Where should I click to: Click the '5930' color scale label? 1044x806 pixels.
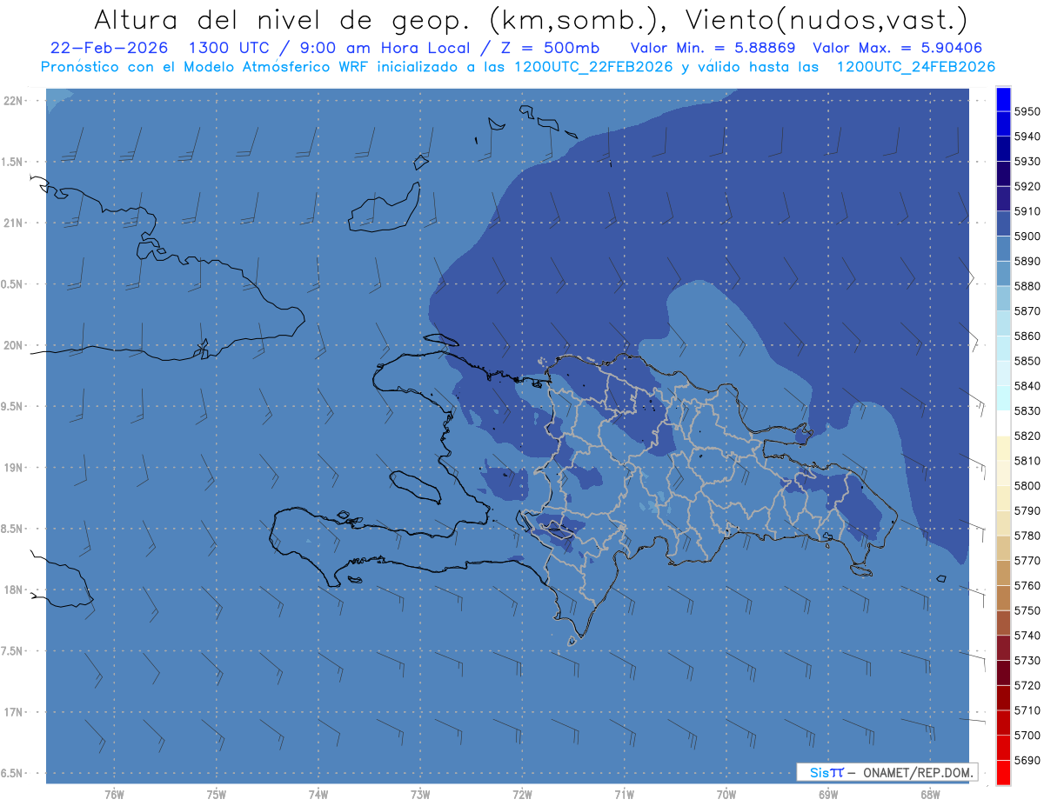1027,161
